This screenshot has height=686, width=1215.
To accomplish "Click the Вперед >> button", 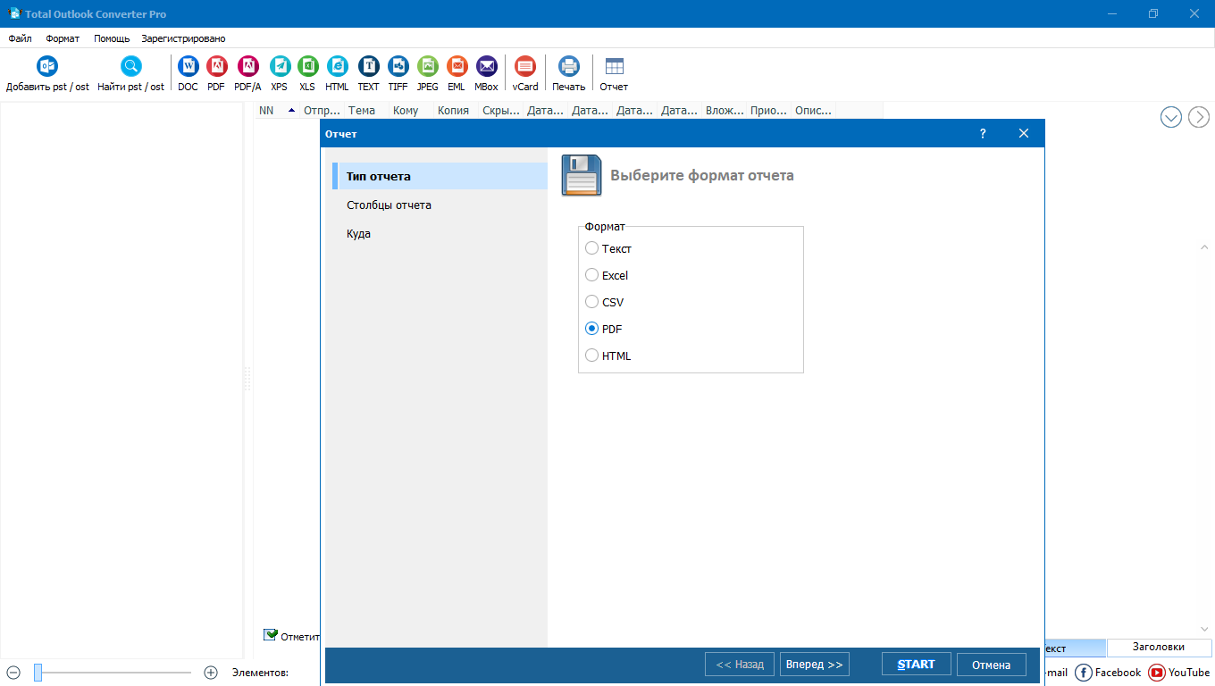I will [x=814, y=665].
